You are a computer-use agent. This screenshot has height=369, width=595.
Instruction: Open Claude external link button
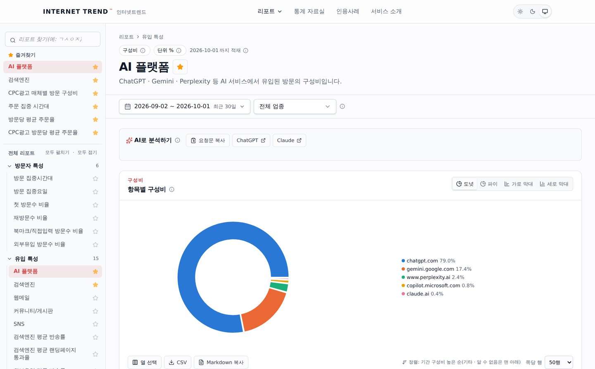(289, 140)
